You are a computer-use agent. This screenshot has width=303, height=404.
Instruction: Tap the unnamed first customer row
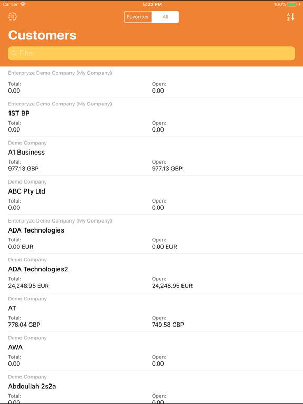(x=151, y=82)
